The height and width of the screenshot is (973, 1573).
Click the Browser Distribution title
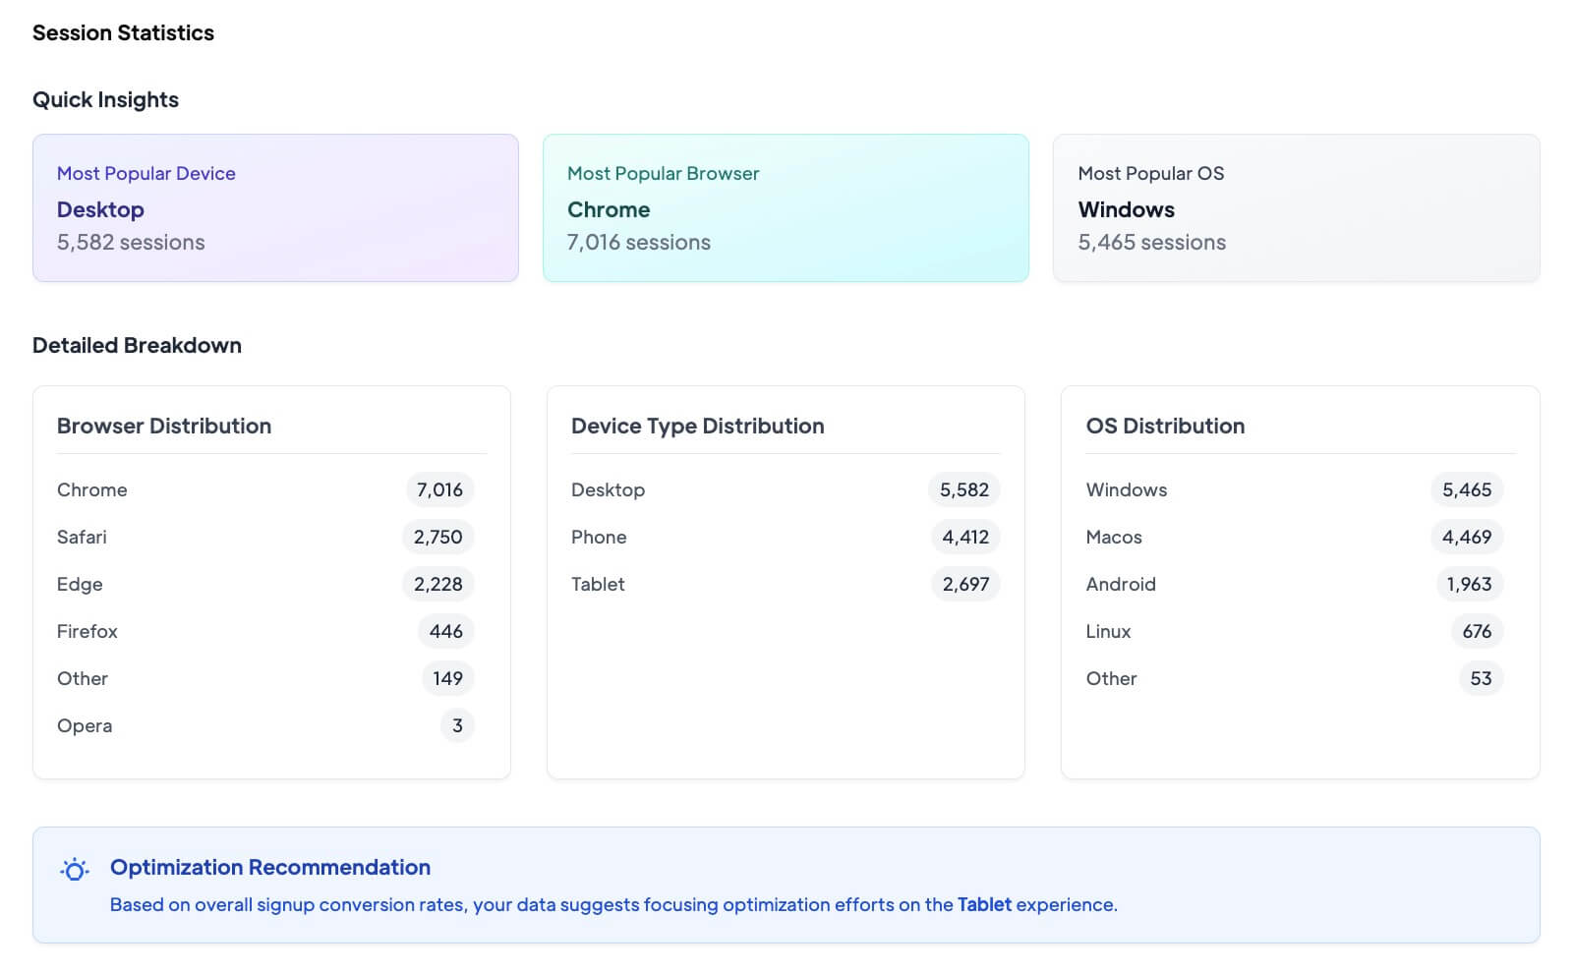pos(164,426)
